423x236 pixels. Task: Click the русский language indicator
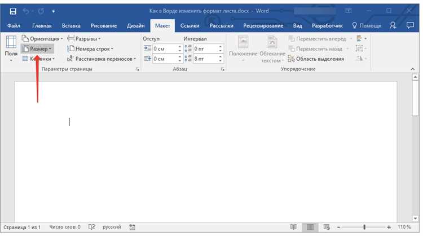112,227
